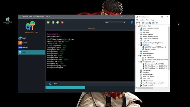This screenshot has width=190, height=107.
Task: Click show/hide console tree icon in Device Manager
Action: (x=143, y=23)
